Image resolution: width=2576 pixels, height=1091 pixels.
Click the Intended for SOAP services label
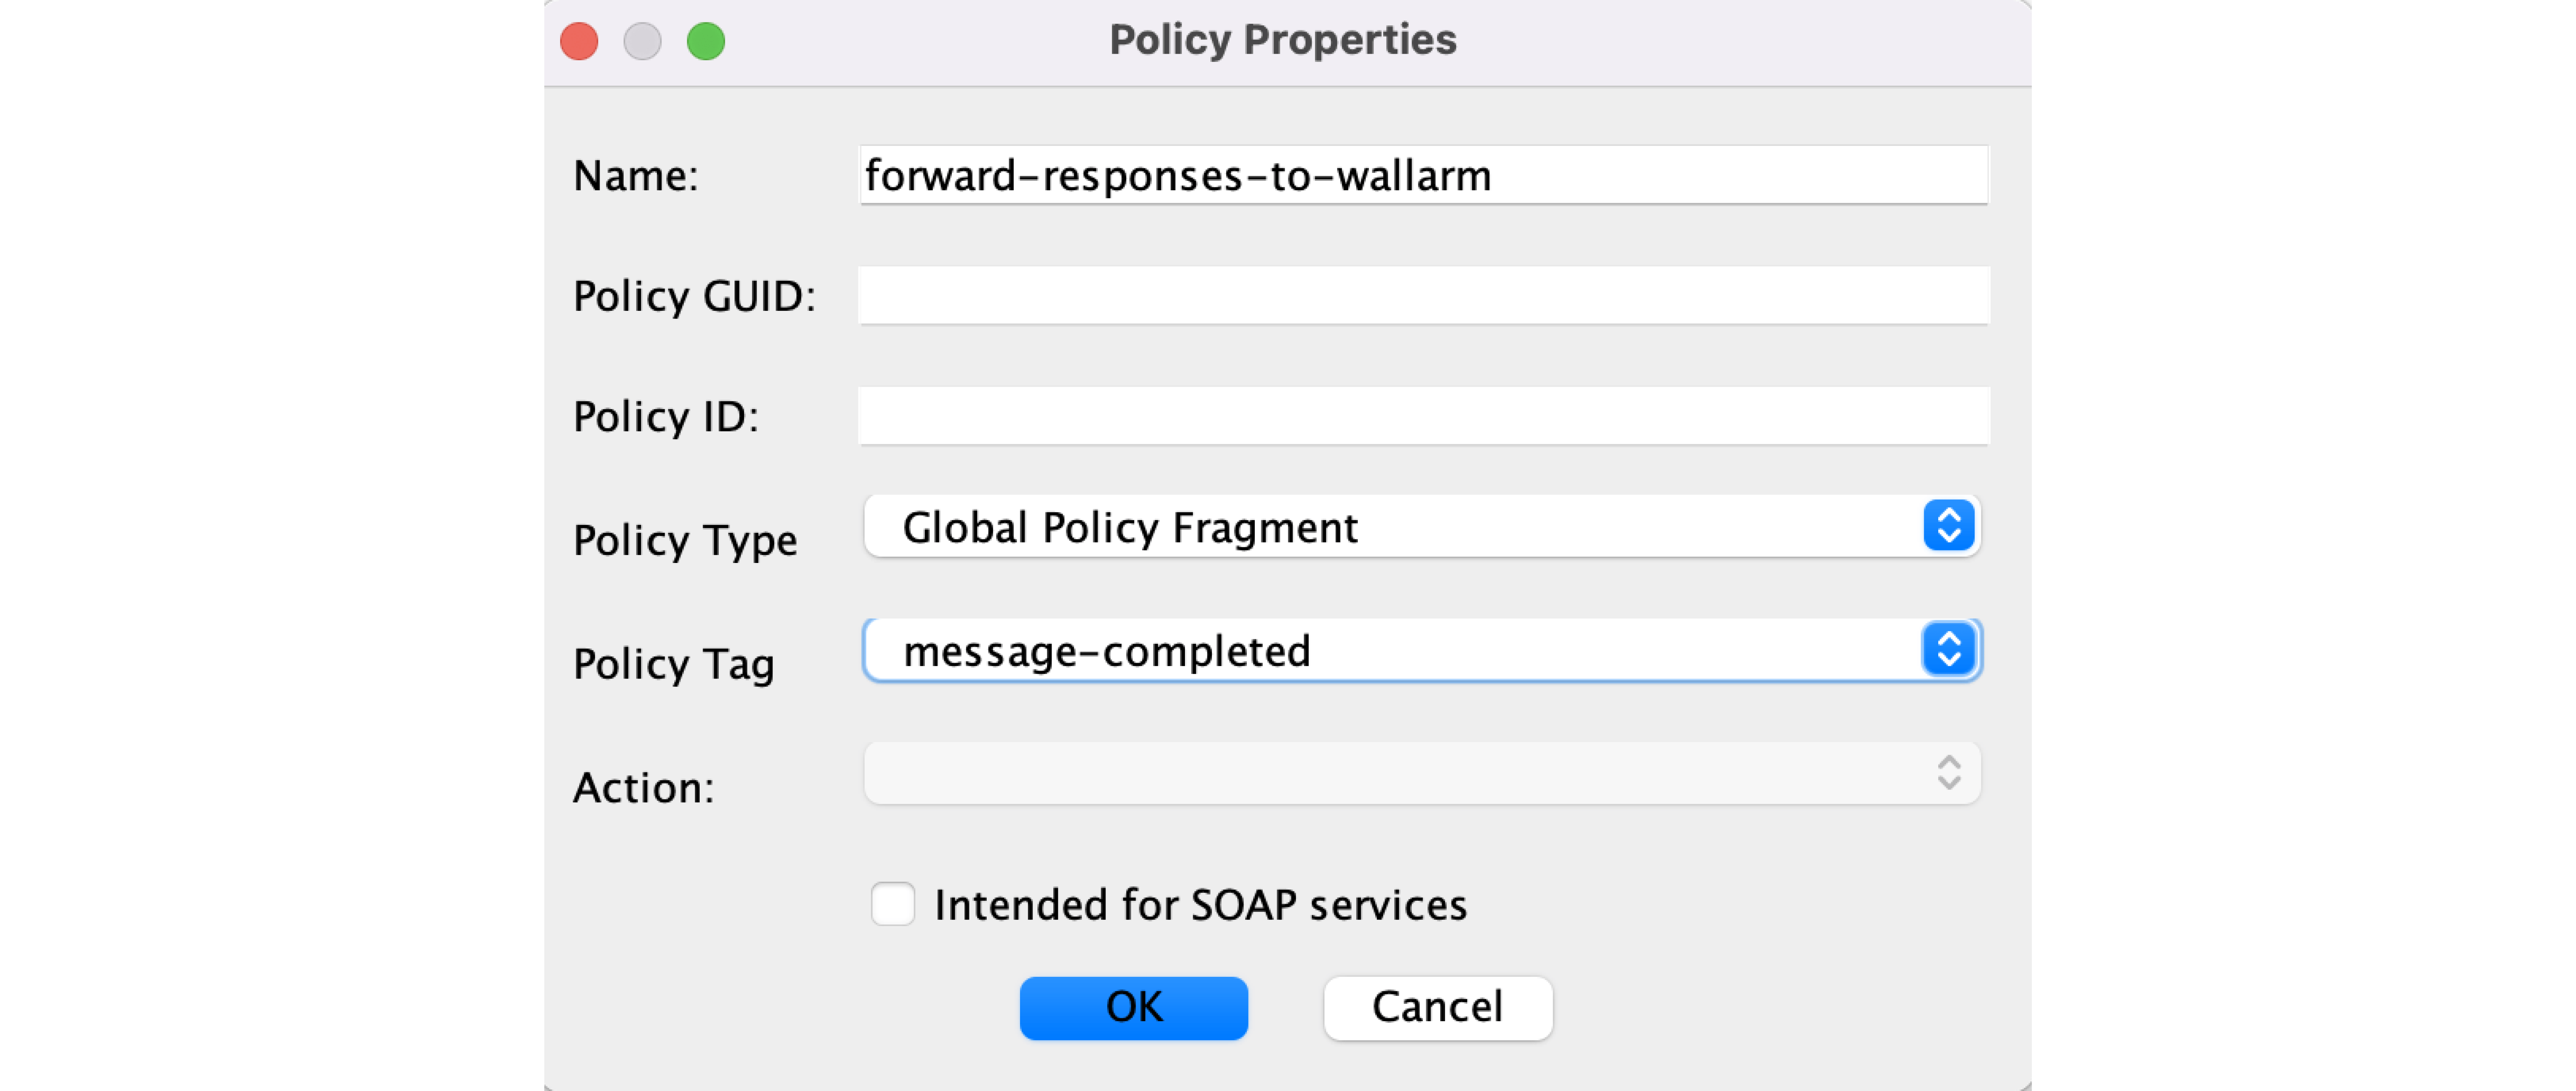(1200, 905)
